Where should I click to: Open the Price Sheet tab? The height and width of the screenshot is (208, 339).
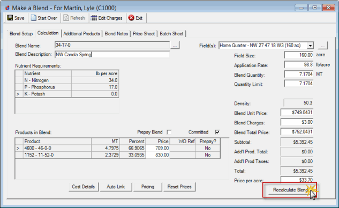click(144, 34)
